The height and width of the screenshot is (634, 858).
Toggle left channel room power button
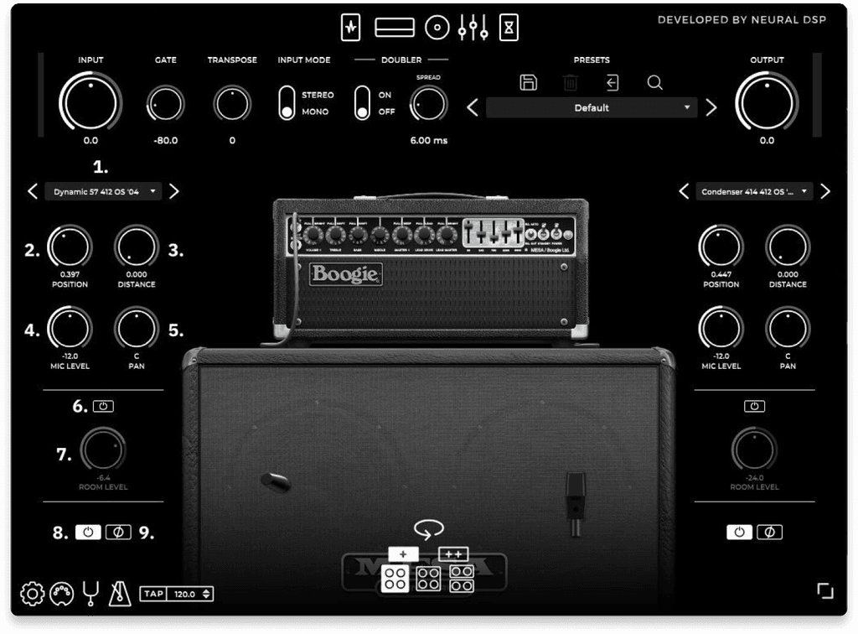tap(101, 405)
